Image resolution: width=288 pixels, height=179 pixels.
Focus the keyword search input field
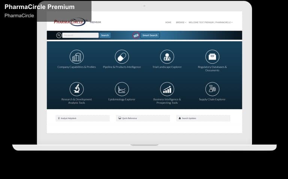pos(81,35)
